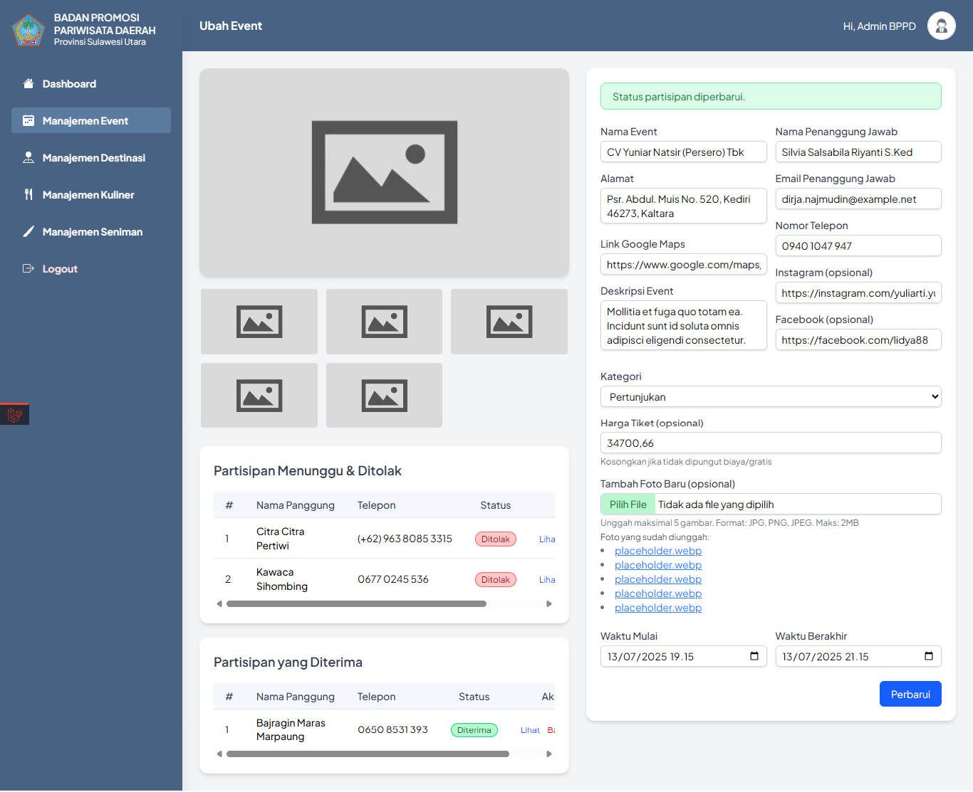Viewport: 973px width, 792px height.
Task: Select the second small photo thumbnail in top row
Action: tap(384, 322)
